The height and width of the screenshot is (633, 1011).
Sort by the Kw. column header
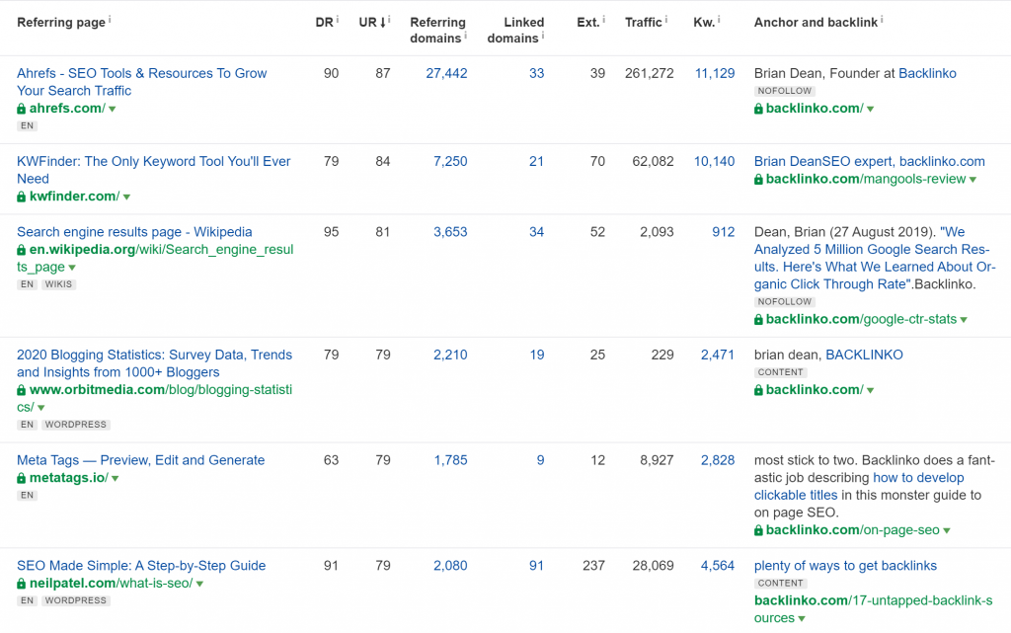(704, 23)
